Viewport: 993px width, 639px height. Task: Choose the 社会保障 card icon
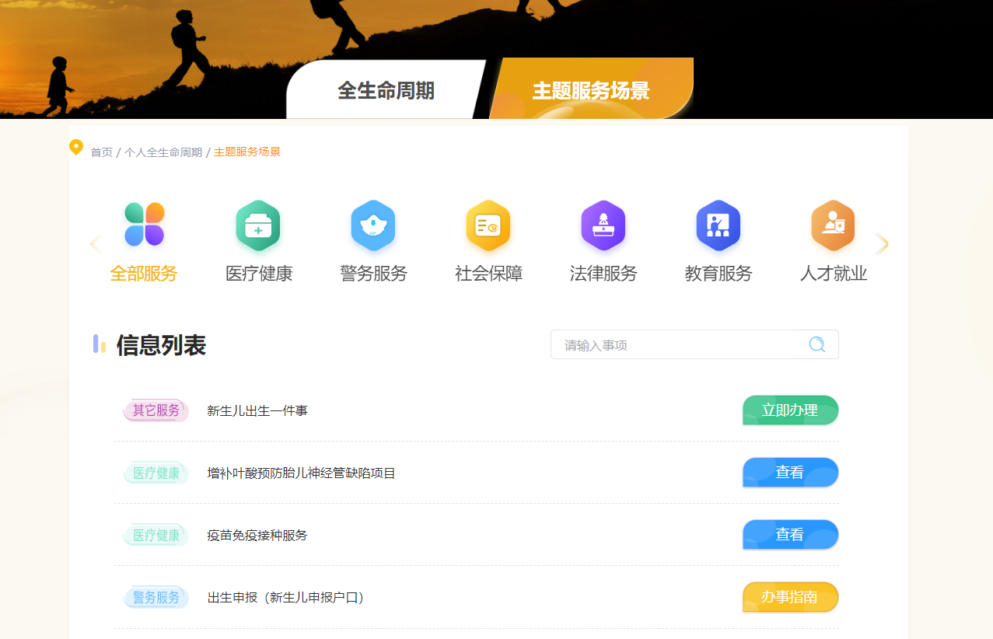488,225
